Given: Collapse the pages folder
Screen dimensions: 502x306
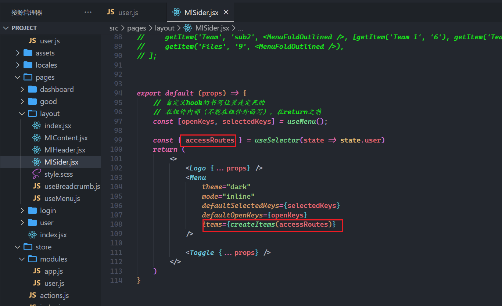Looking at the screenshot, I should tap(18, 78).
